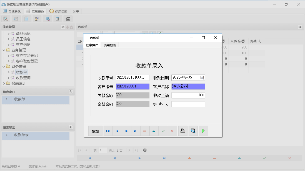Click the cancel red X icon in the dialog
This screenshot has width=305, height=171.
click(x=172, y=131)
